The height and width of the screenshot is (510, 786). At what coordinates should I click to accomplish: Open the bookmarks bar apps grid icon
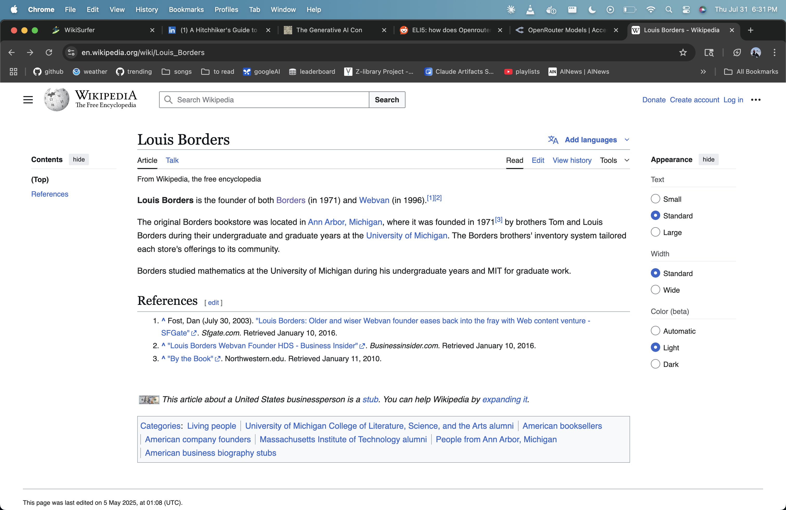[x=14, y=72]
